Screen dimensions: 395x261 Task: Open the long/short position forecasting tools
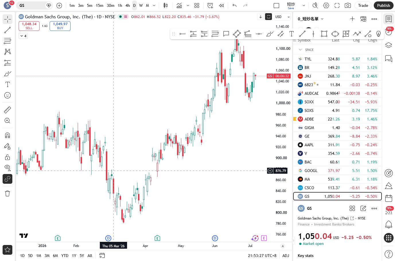coord(7,63)
